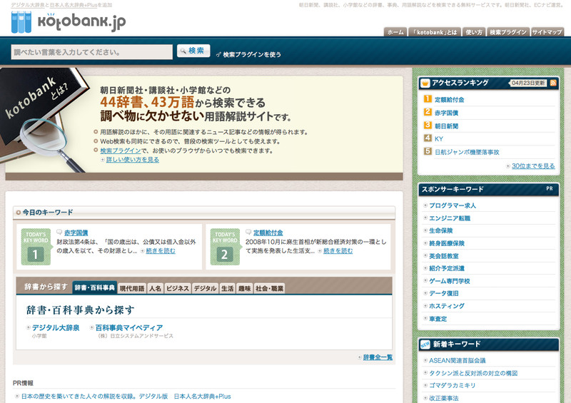
Task: Select the 社会・職業 category tab
Action: point(269,288)
